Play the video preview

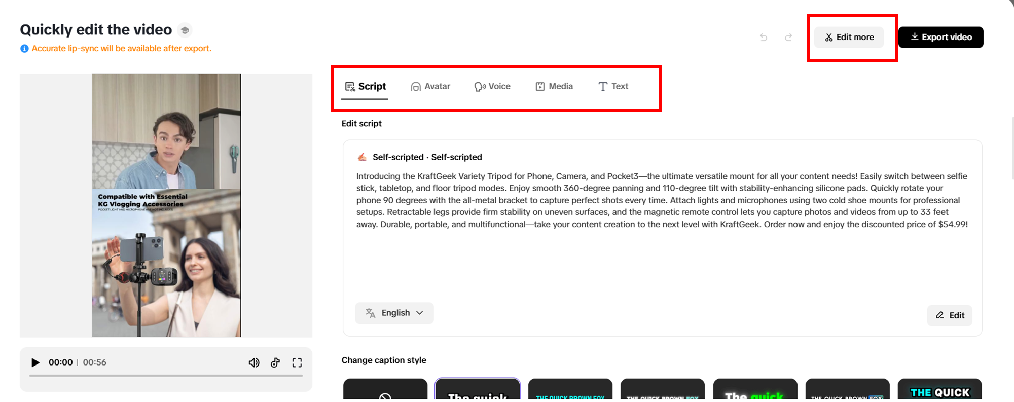tap(35, 362)
